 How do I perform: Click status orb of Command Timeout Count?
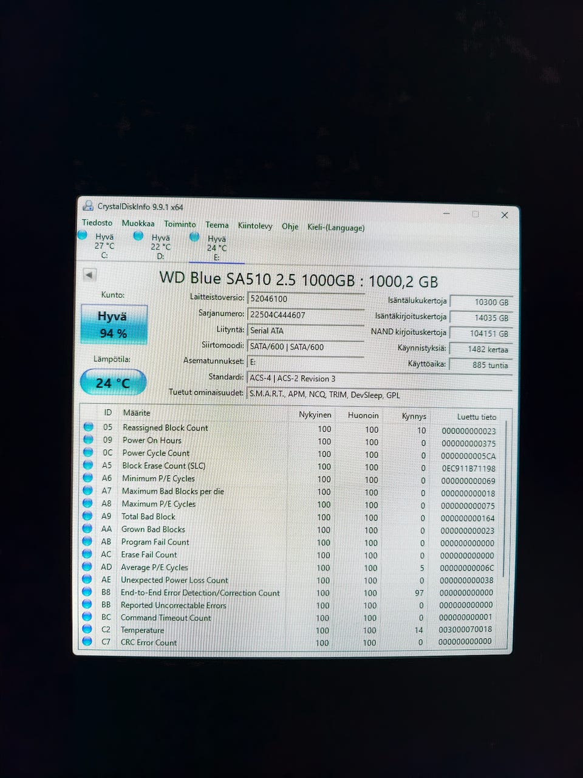tap(88, 617)
